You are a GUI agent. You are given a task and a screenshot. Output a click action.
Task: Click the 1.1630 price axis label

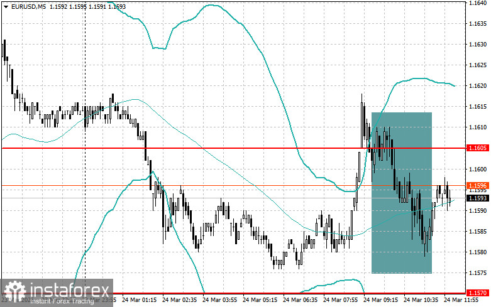478,45
